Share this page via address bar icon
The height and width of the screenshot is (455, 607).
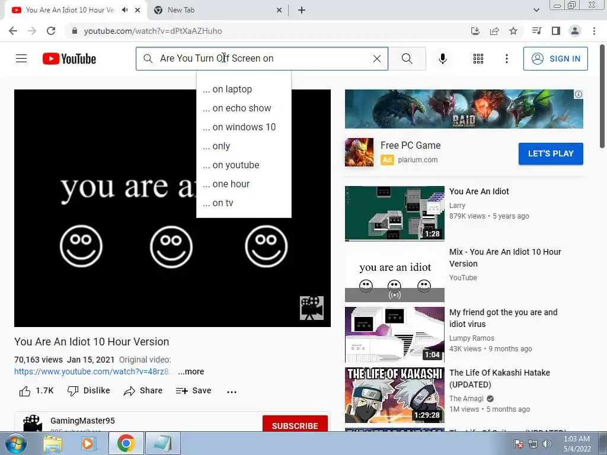[494, 31]
